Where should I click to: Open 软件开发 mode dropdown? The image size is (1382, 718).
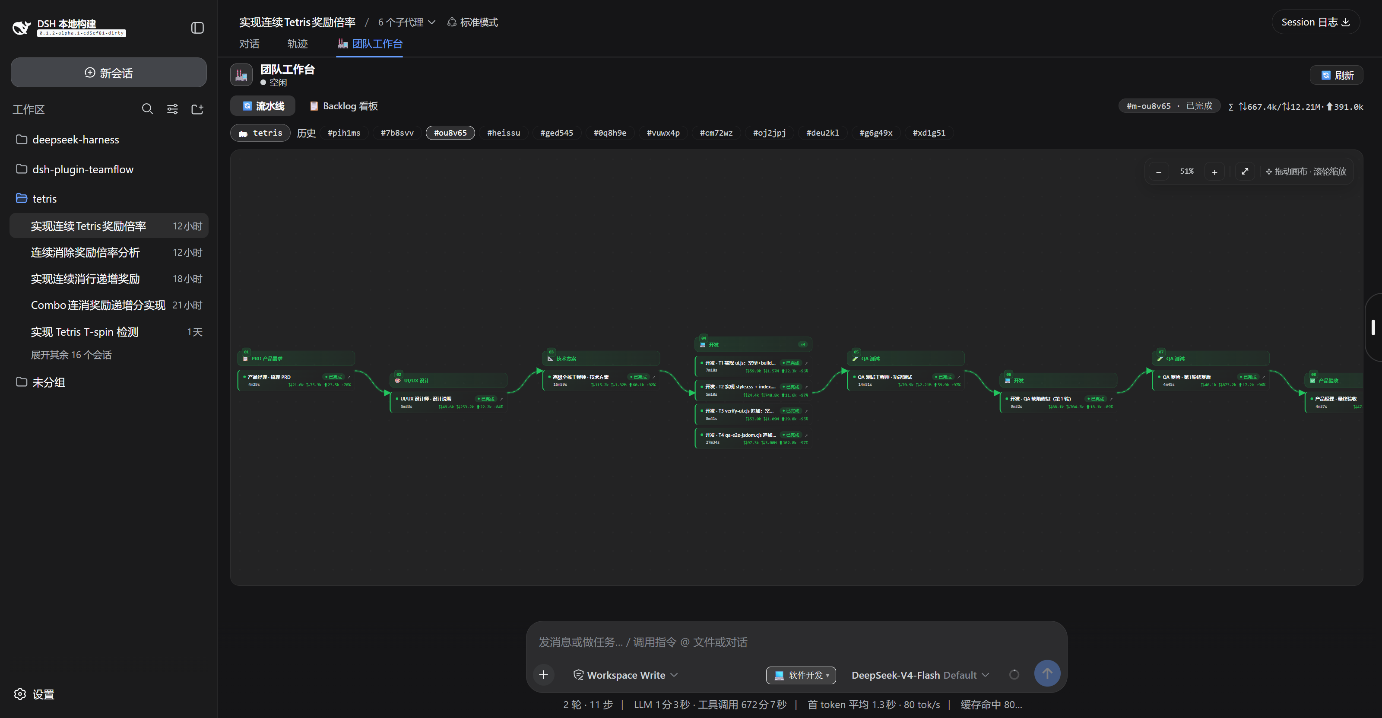(x=800, y=675)
